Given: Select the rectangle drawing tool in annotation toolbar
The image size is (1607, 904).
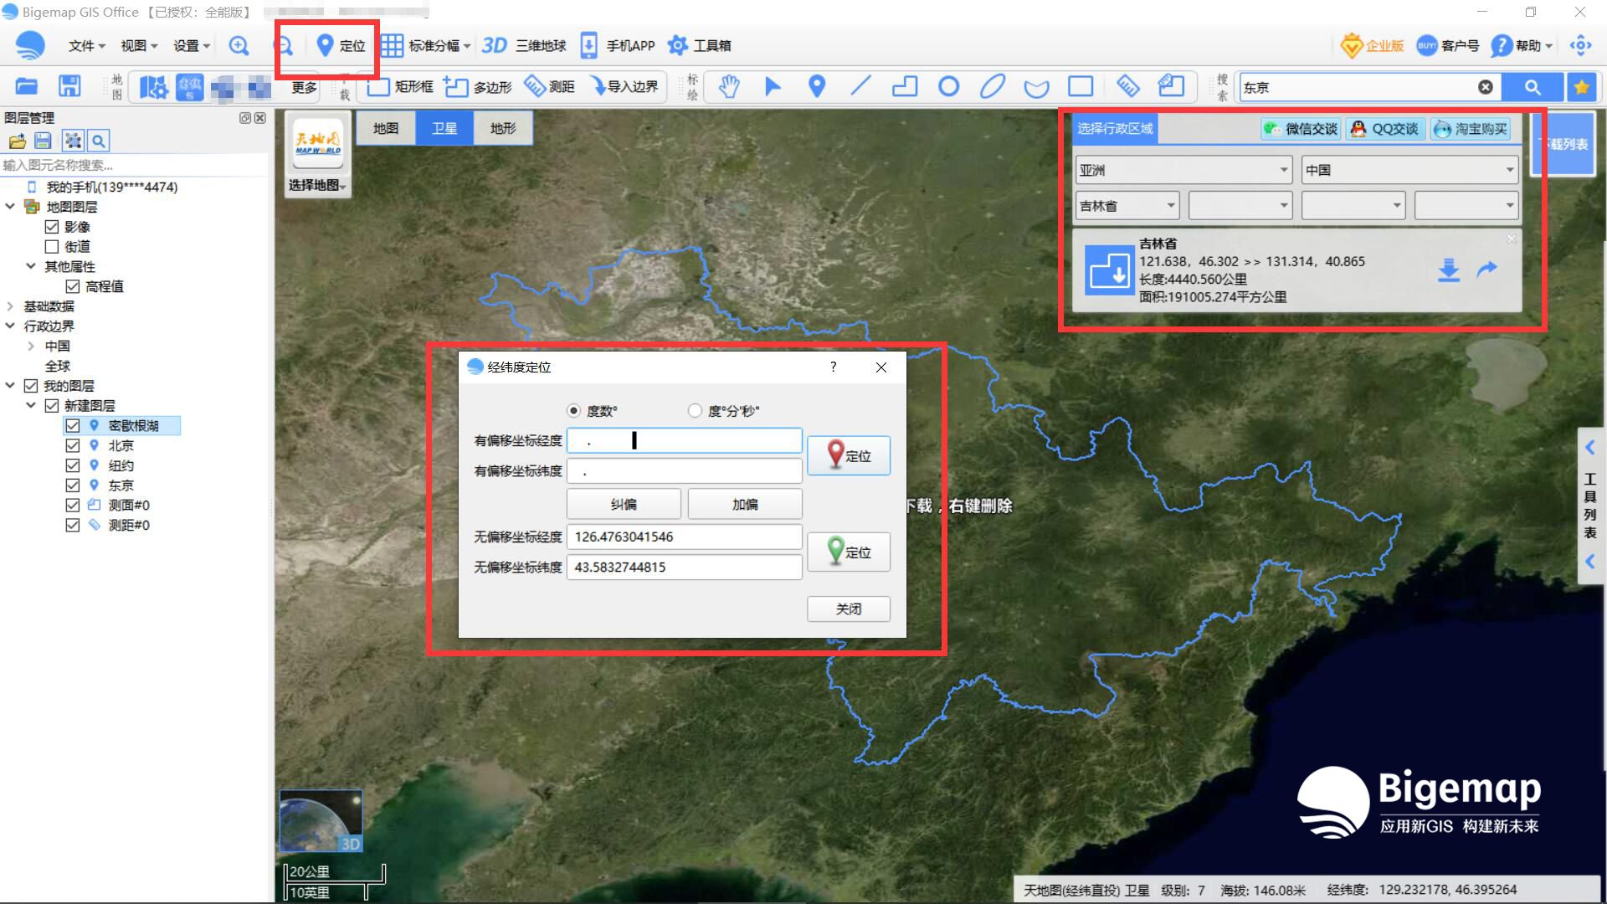Looking at the screenshot, I should 1081,86.
